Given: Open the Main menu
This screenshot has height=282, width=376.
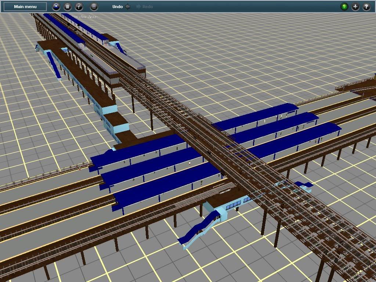Looking at the screenshot, I should (25, 7).
